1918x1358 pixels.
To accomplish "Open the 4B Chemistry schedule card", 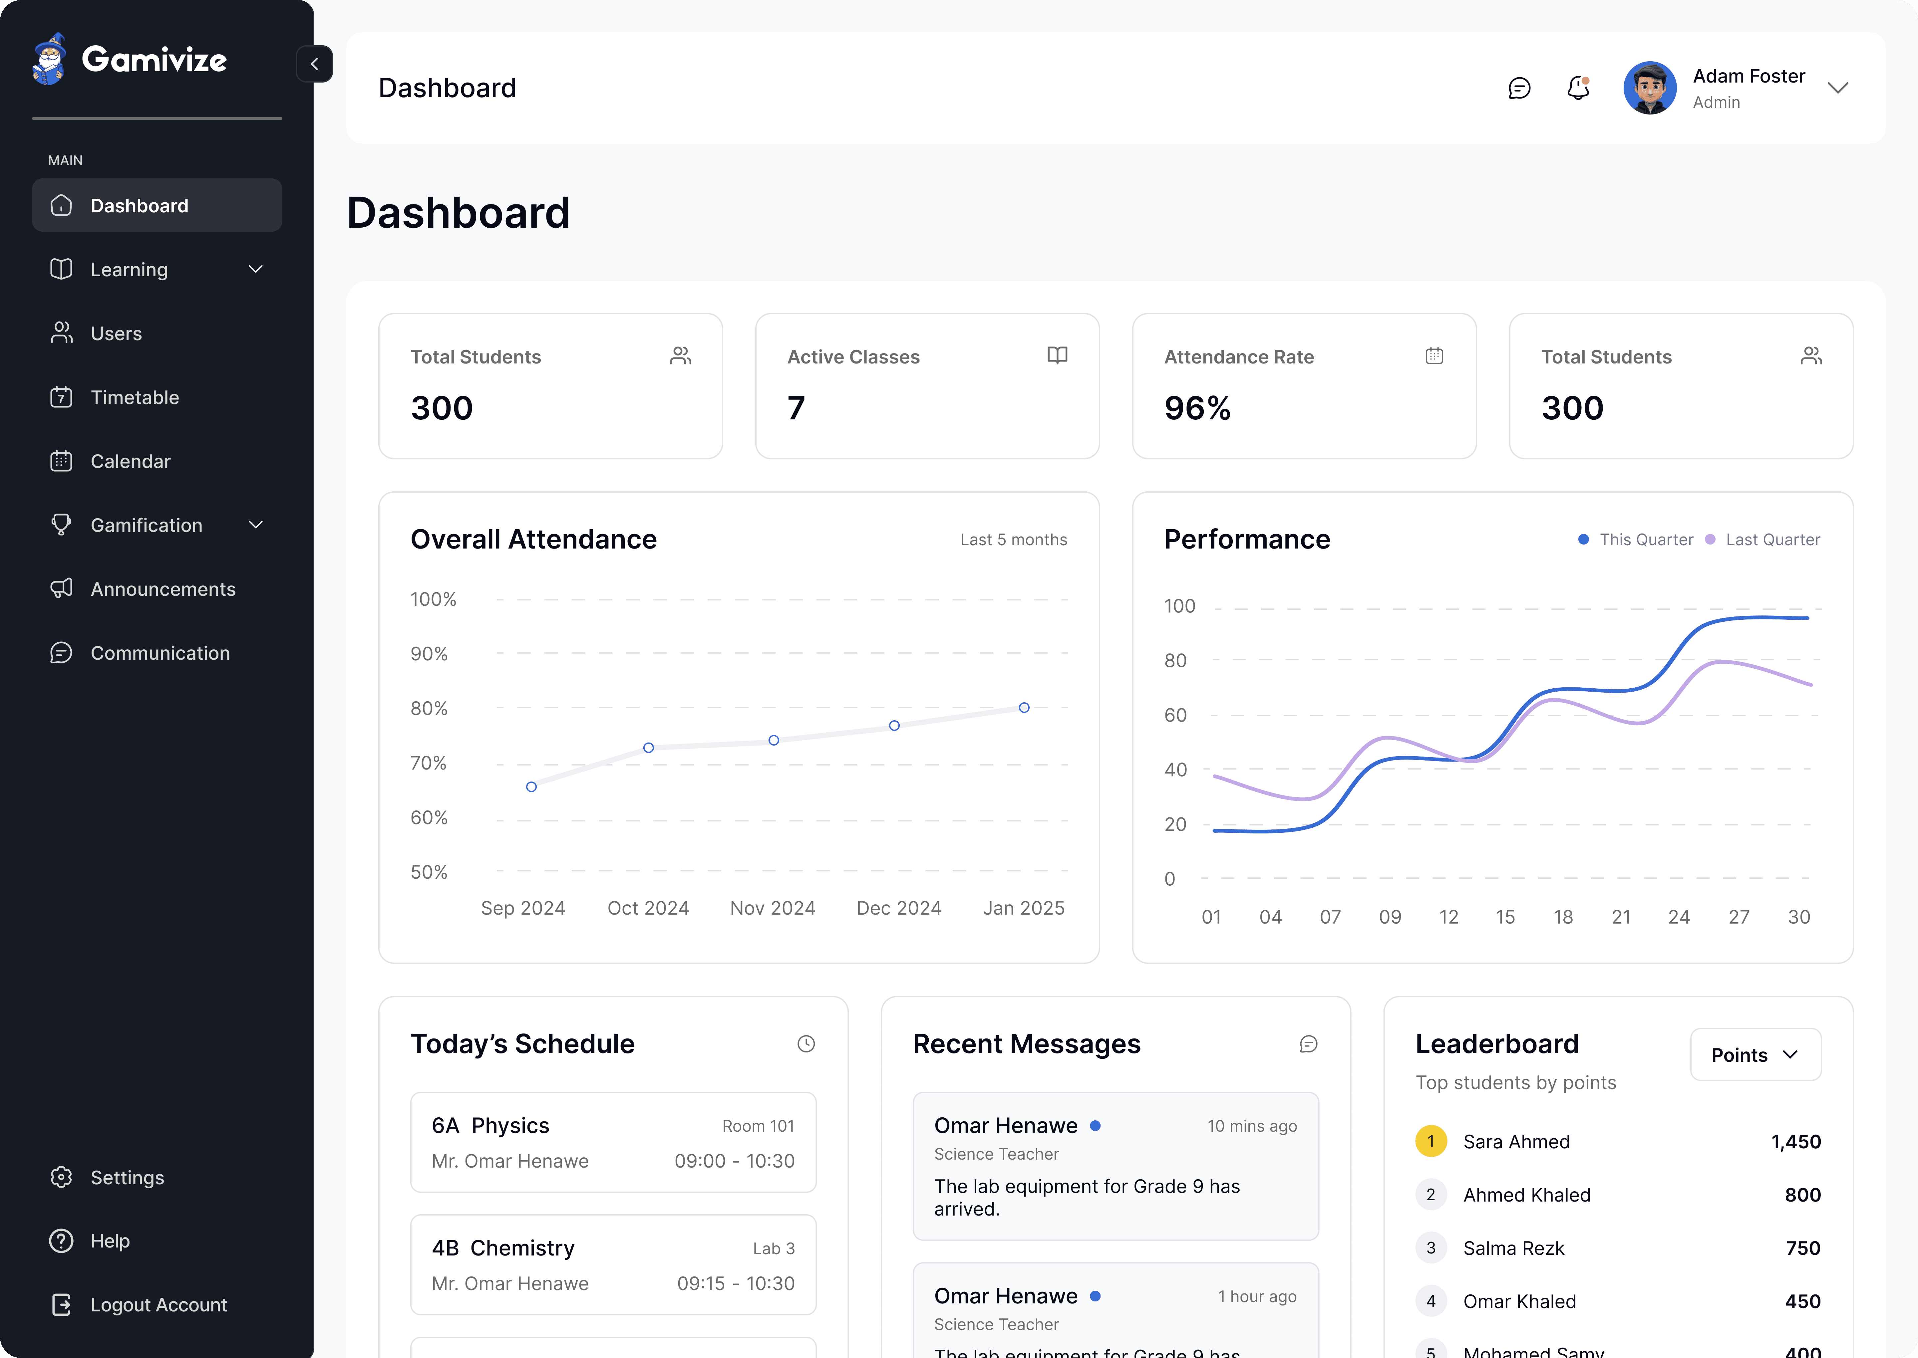I will (x=613, y=1264).
